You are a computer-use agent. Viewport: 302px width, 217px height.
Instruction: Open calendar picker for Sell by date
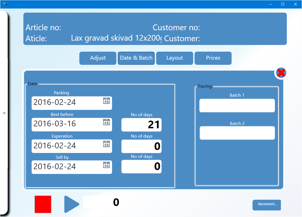[106, 165]
